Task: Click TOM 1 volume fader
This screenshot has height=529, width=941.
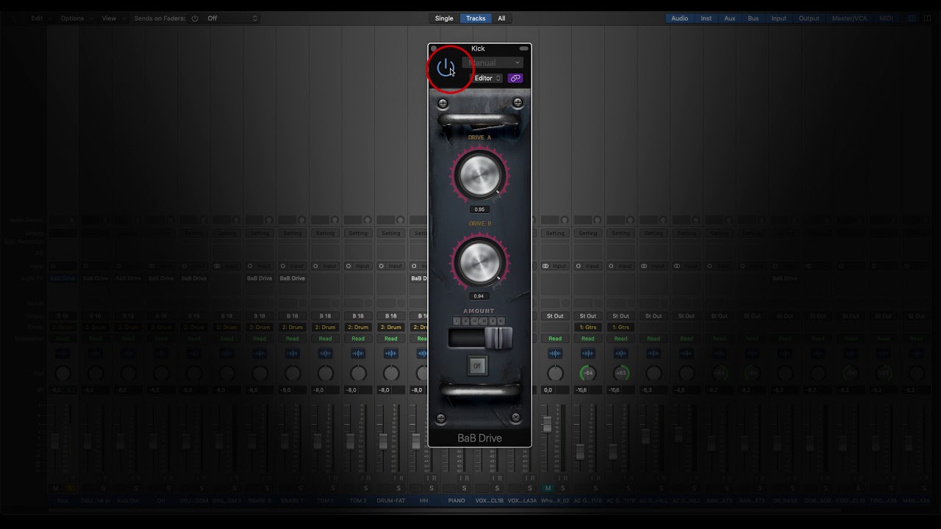Action: [318, 441]
